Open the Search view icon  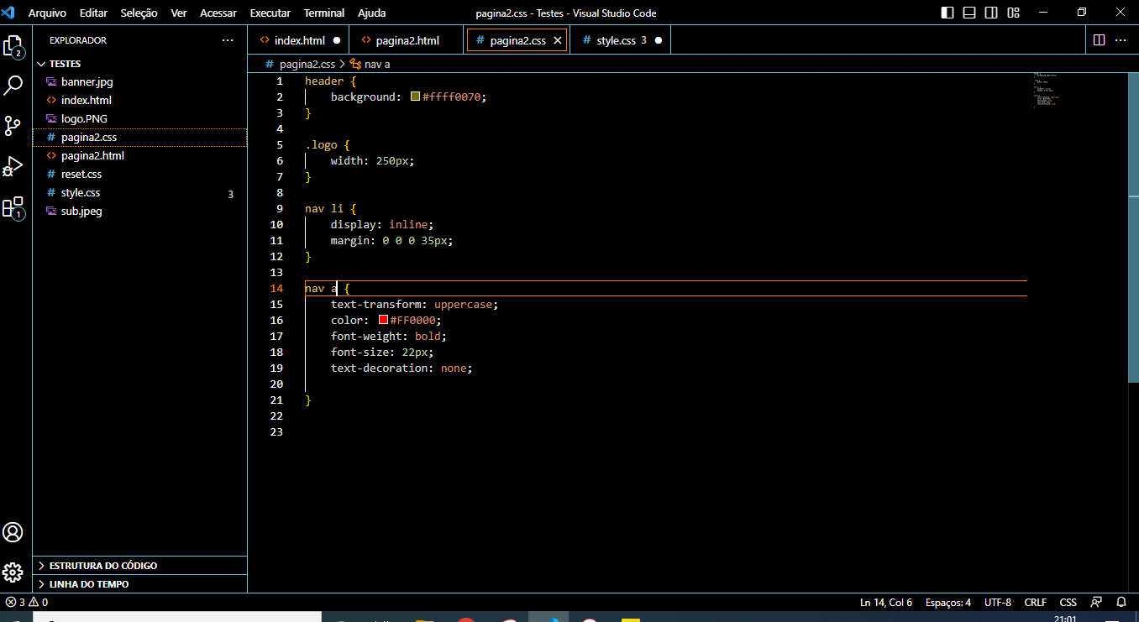tap(13, 85)
